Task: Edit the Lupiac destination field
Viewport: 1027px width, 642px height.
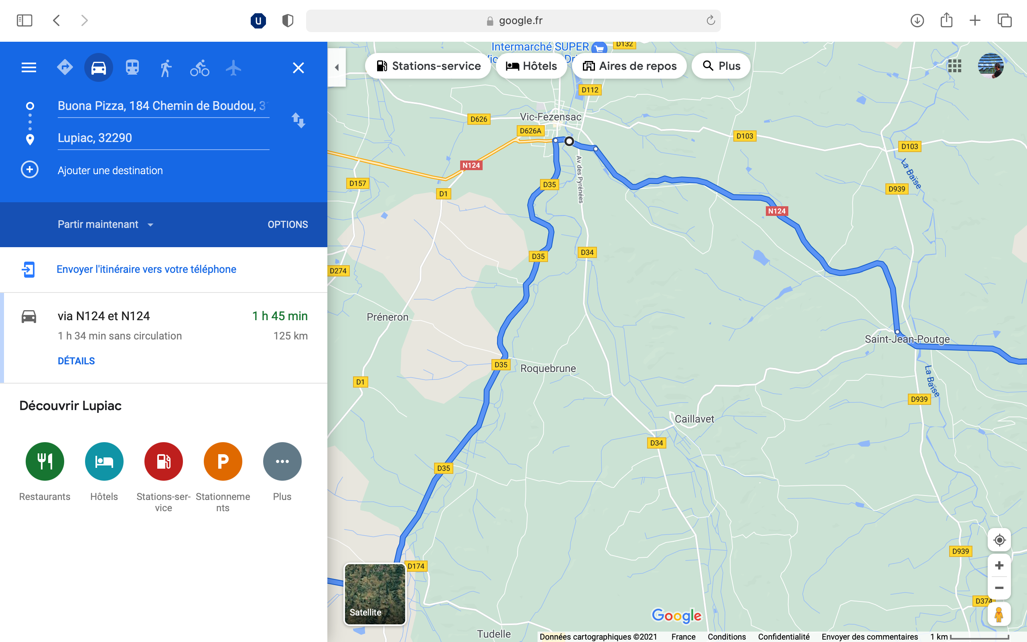Action: click(163, 138)
